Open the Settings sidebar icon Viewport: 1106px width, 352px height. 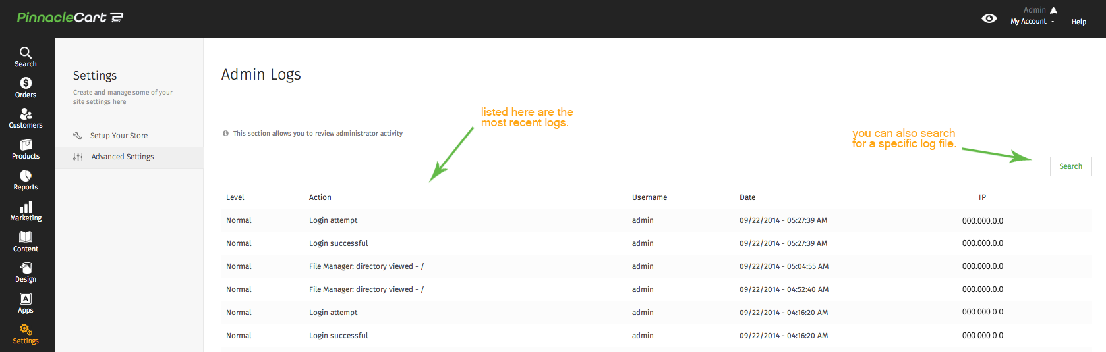pyautogui.click(x=26, y=334)
